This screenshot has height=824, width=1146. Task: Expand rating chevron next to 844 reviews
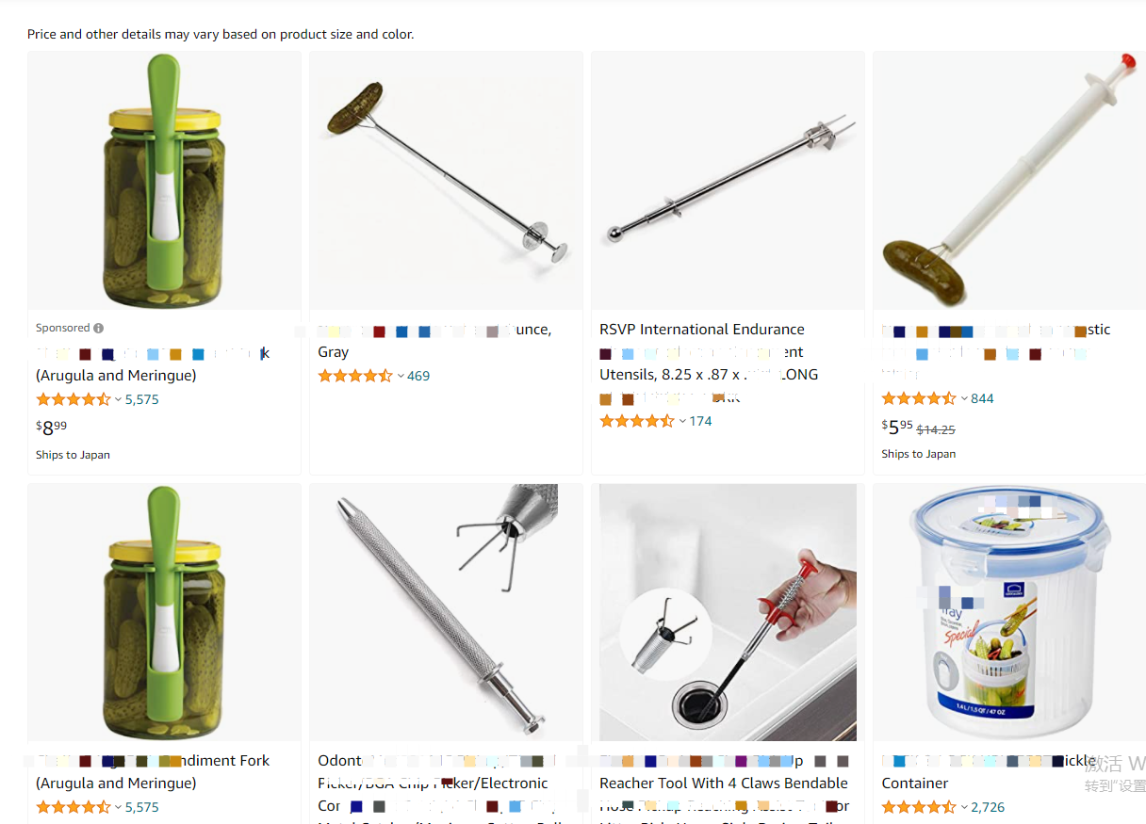point(964,398)
